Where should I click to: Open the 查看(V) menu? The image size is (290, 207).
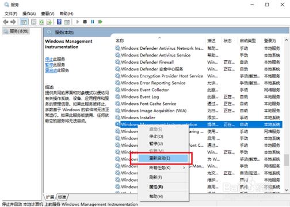pyautogui.click(x=48, y=14)
